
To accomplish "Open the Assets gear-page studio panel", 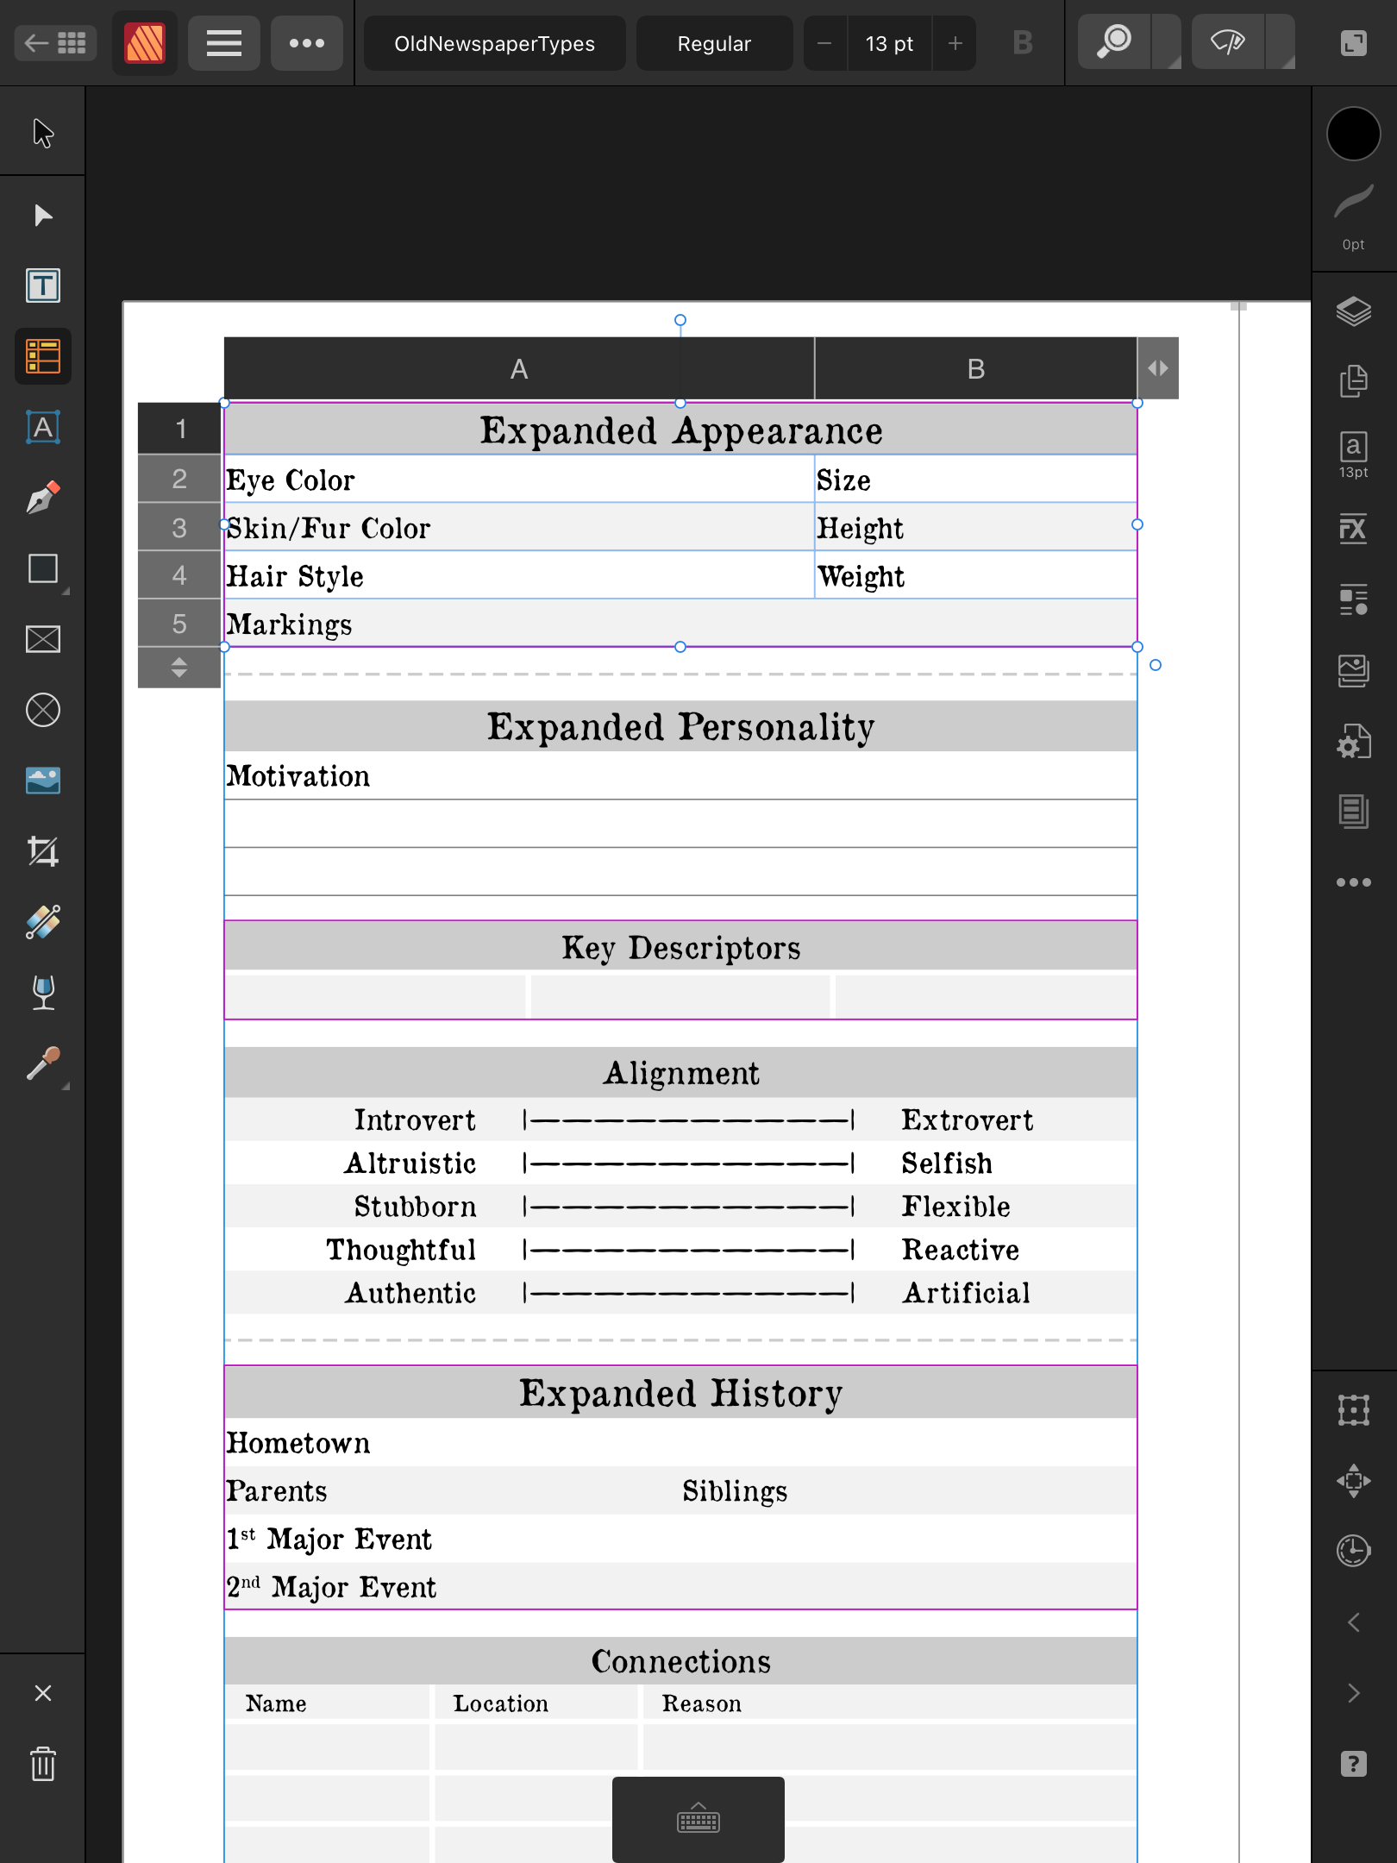I will 1353,741.
